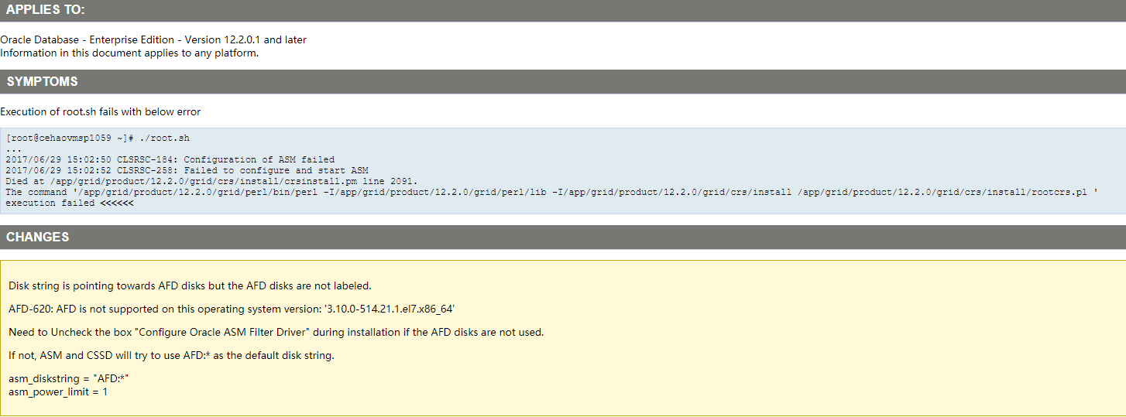Click 'Information in this document applies to any platform'

[129, 53]
